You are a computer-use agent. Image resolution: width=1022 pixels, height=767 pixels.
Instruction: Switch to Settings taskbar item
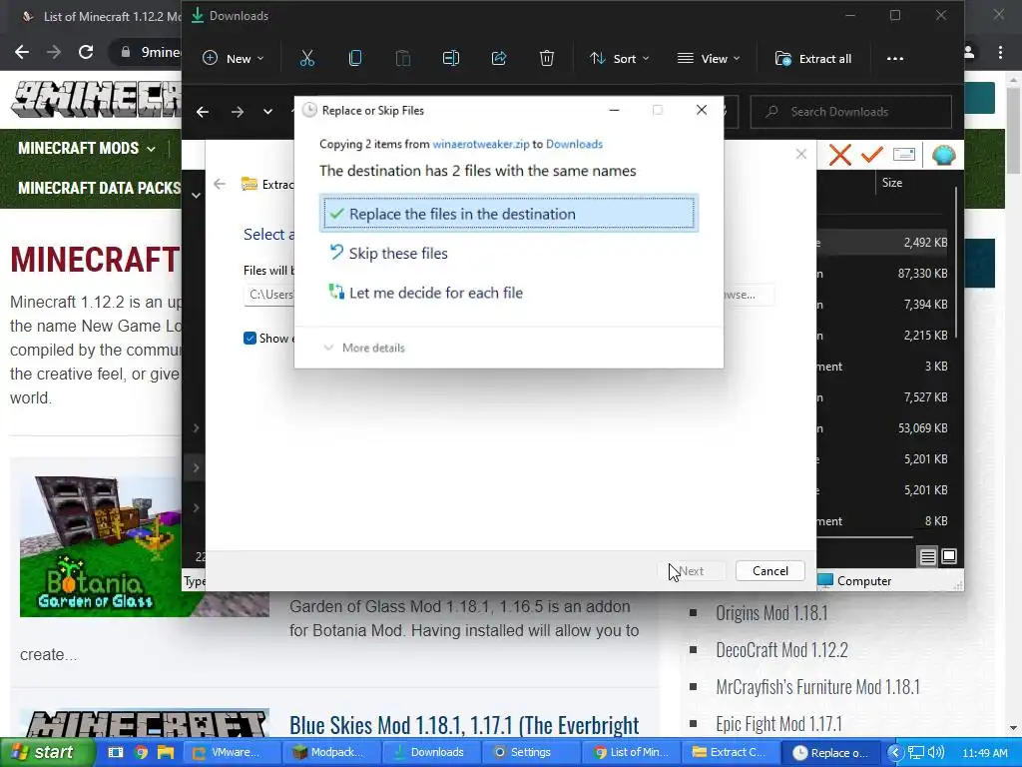(x=530, y=752)
